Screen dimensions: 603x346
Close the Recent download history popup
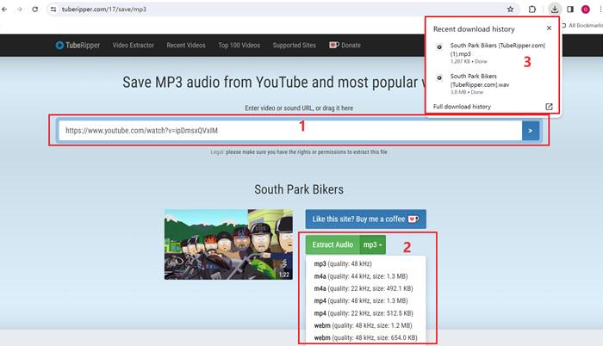(549, 28)
